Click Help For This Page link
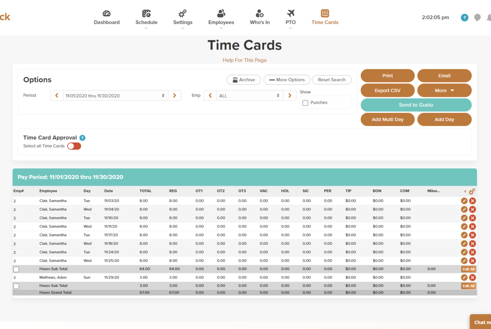The height and width of the screenshot is (329, 491). coord(245,60)
